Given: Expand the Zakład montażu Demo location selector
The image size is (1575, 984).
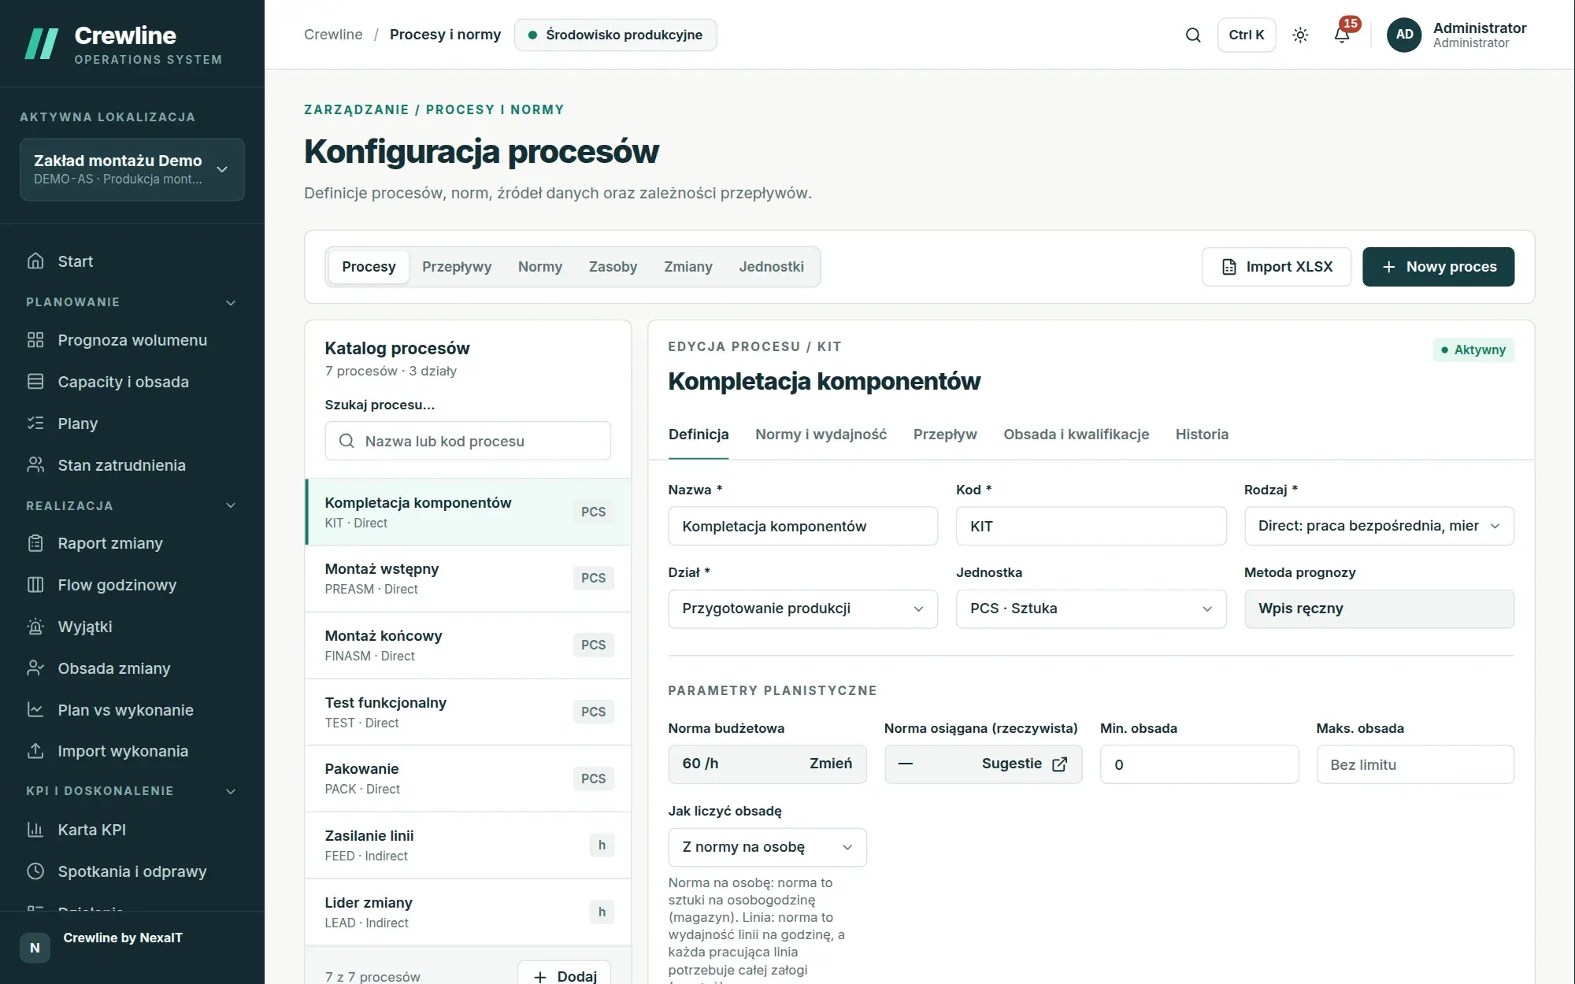Looking at the screenshot, I should point(132,169).
